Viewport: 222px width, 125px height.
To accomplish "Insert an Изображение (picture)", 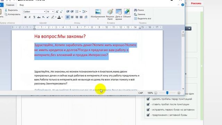I will click(98, 13).
